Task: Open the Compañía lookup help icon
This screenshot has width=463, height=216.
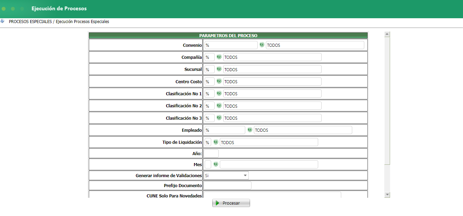Action: coord(219,57)
